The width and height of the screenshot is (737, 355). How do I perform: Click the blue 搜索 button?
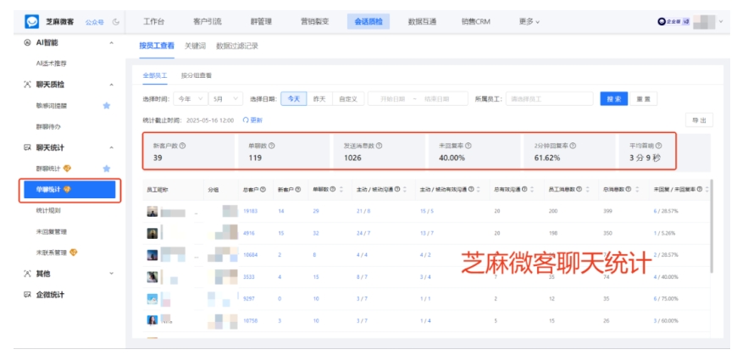pos(614,99)
